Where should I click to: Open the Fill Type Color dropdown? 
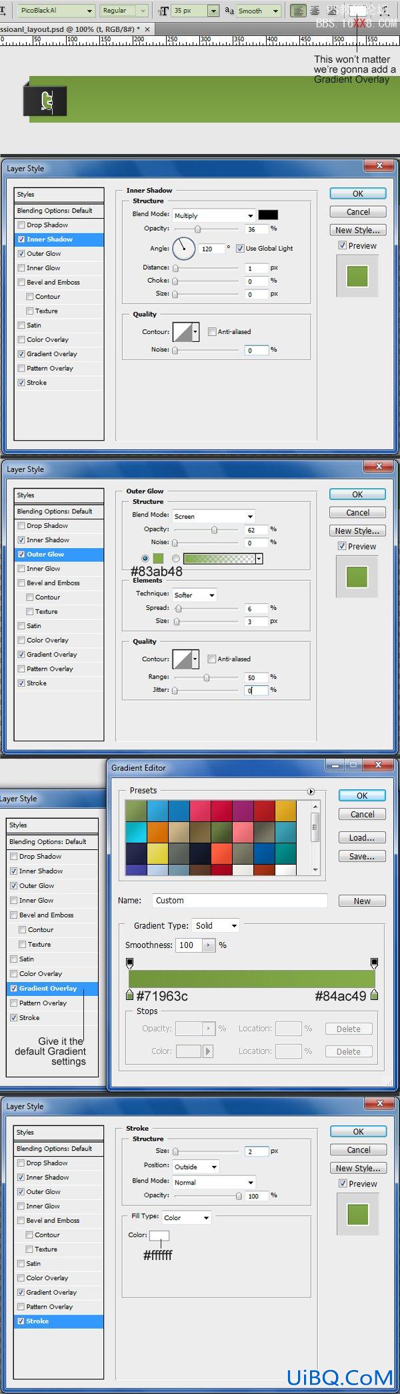187,1217
